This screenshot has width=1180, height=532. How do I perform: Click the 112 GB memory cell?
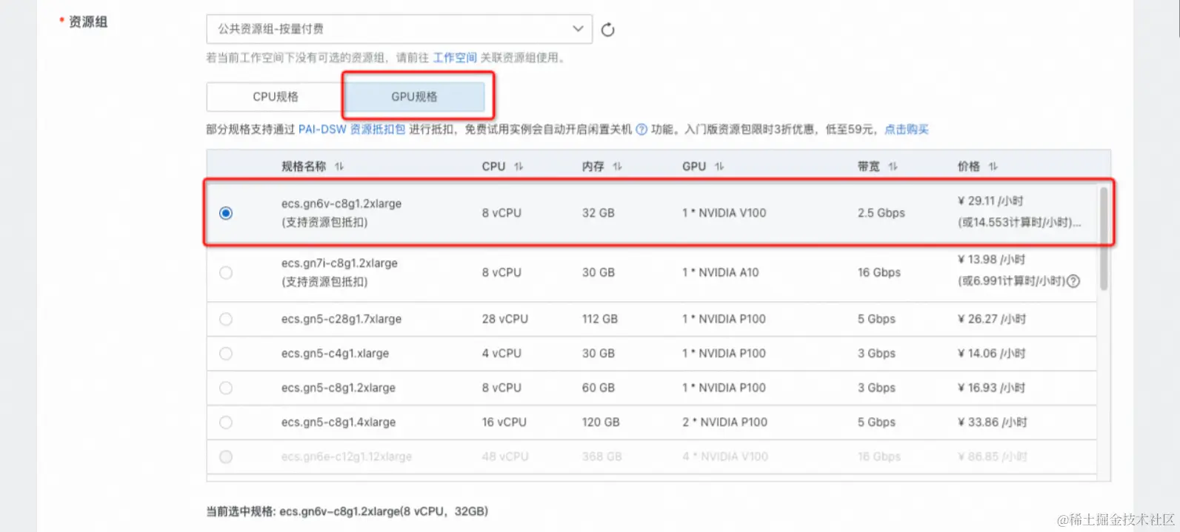pyautogui.click(x=600, y=319)
